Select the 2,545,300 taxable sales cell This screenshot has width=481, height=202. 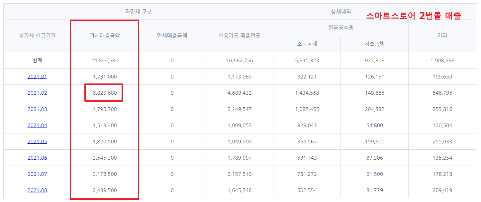click(x=105, y=158)
